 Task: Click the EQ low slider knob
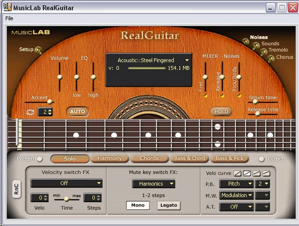[77, 77]
